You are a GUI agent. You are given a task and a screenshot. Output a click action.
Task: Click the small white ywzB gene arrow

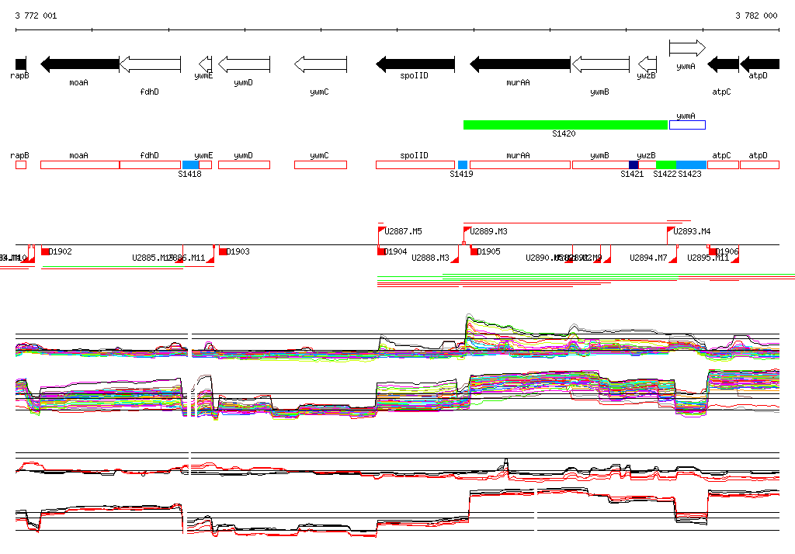pyautogui.click(x=647, y=64)
